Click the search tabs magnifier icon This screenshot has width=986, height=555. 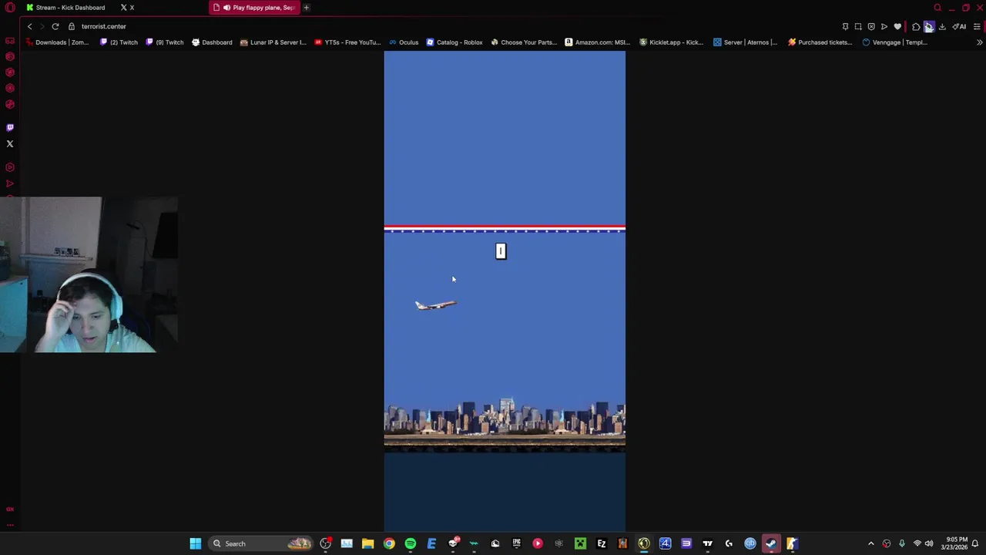[x=937, y=8]
